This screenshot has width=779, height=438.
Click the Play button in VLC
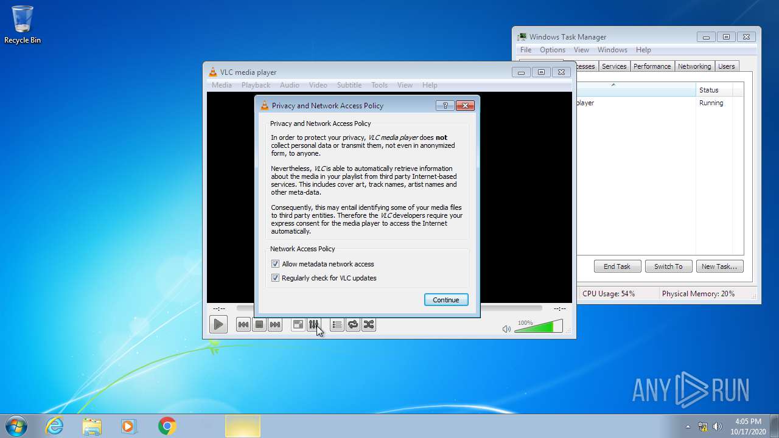tap(218, 324)
